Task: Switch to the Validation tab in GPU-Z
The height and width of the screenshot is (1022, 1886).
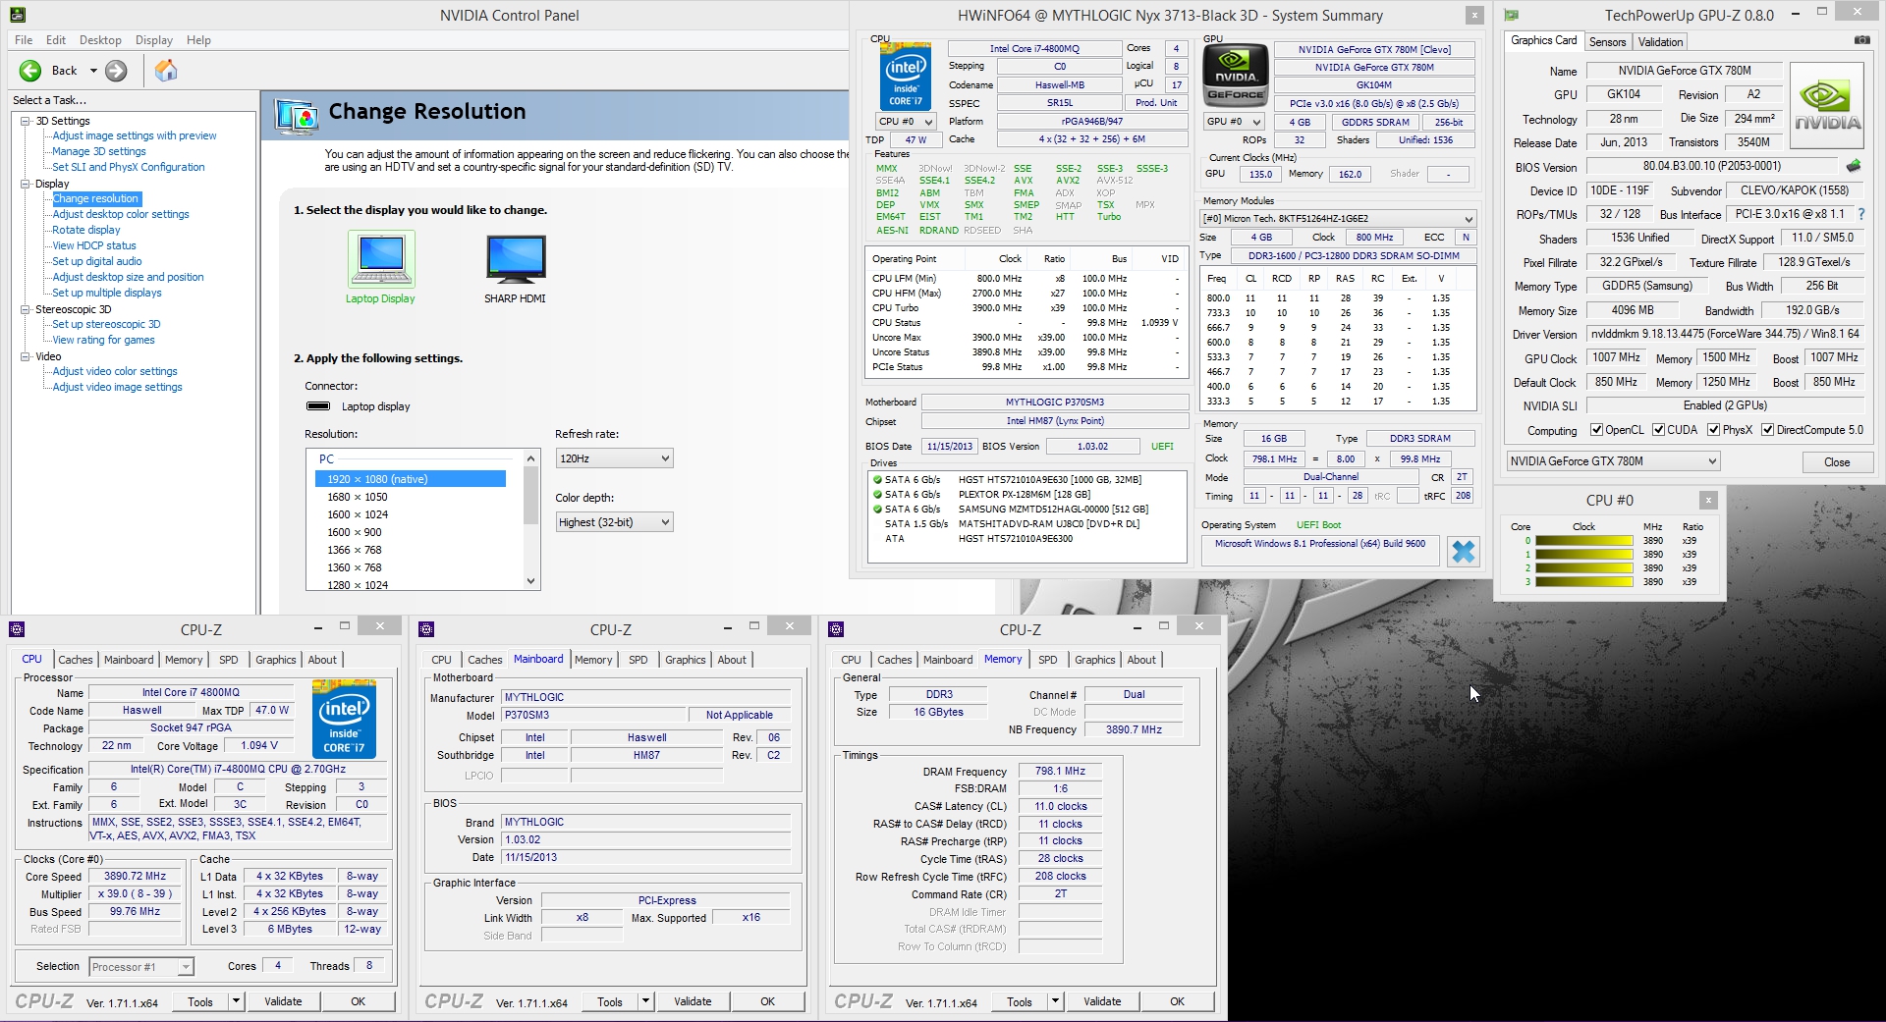Action: pyautogui.click(x=1660, y=41)
